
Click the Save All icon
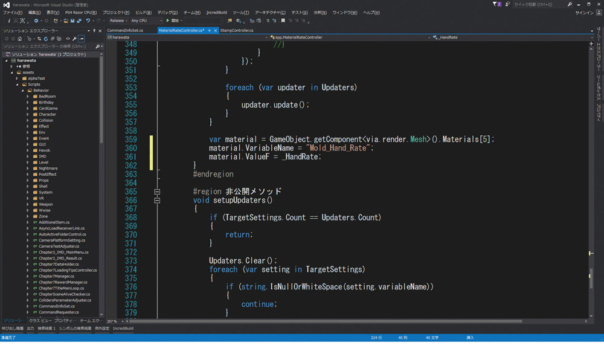click(x=79, y=21)
